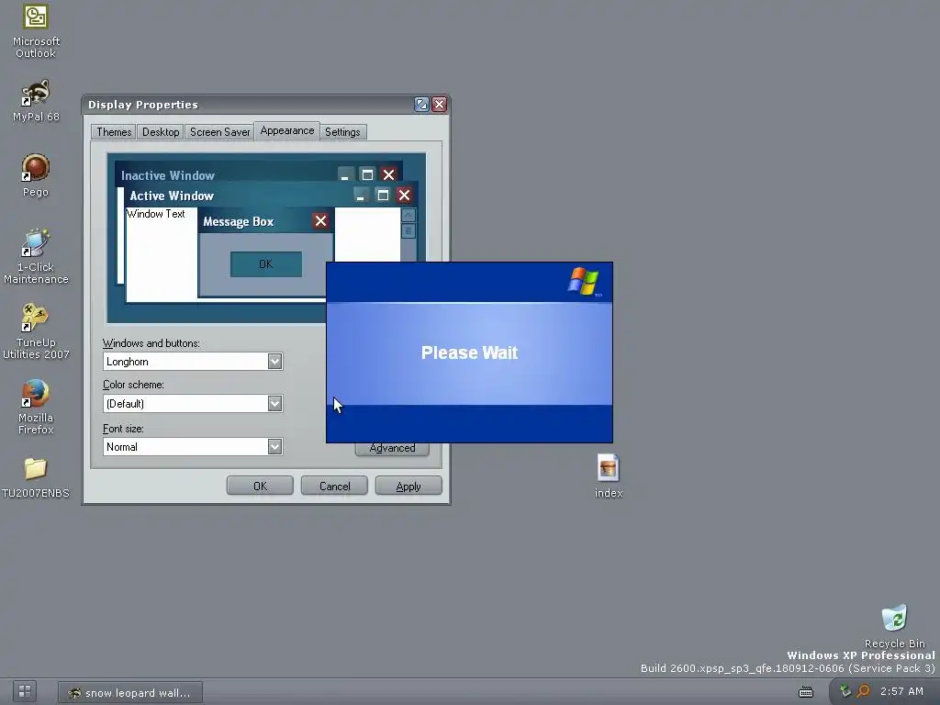Click Inactive Window preview maximize icon

(x=367, y=174)
